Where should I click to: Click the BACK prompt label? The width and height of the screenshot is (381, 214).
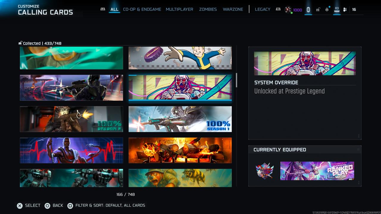[x=58, y=205]
